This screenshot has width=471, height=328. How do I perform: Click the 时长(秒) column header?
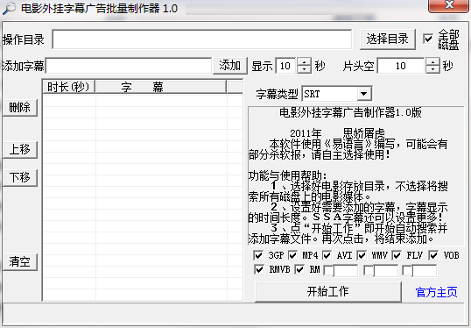click(69, 87)
